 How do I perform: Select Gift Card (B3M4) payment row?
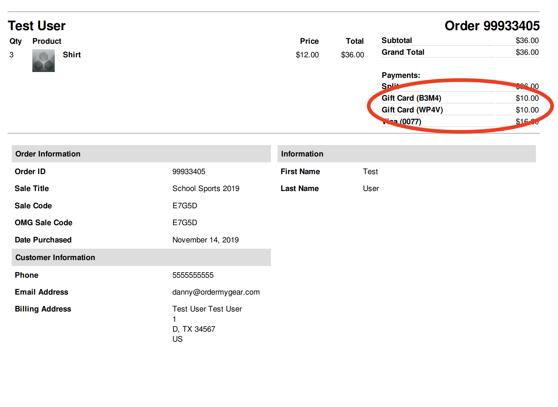pos(460,98)
